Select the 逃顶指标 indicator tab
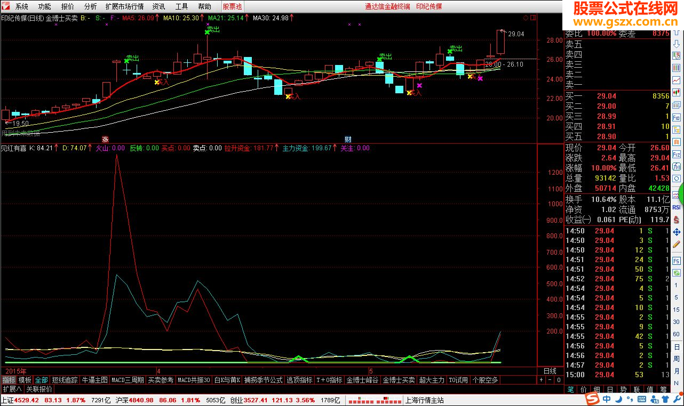The width and height of the screenshot is (684, 406). (299, 380)
